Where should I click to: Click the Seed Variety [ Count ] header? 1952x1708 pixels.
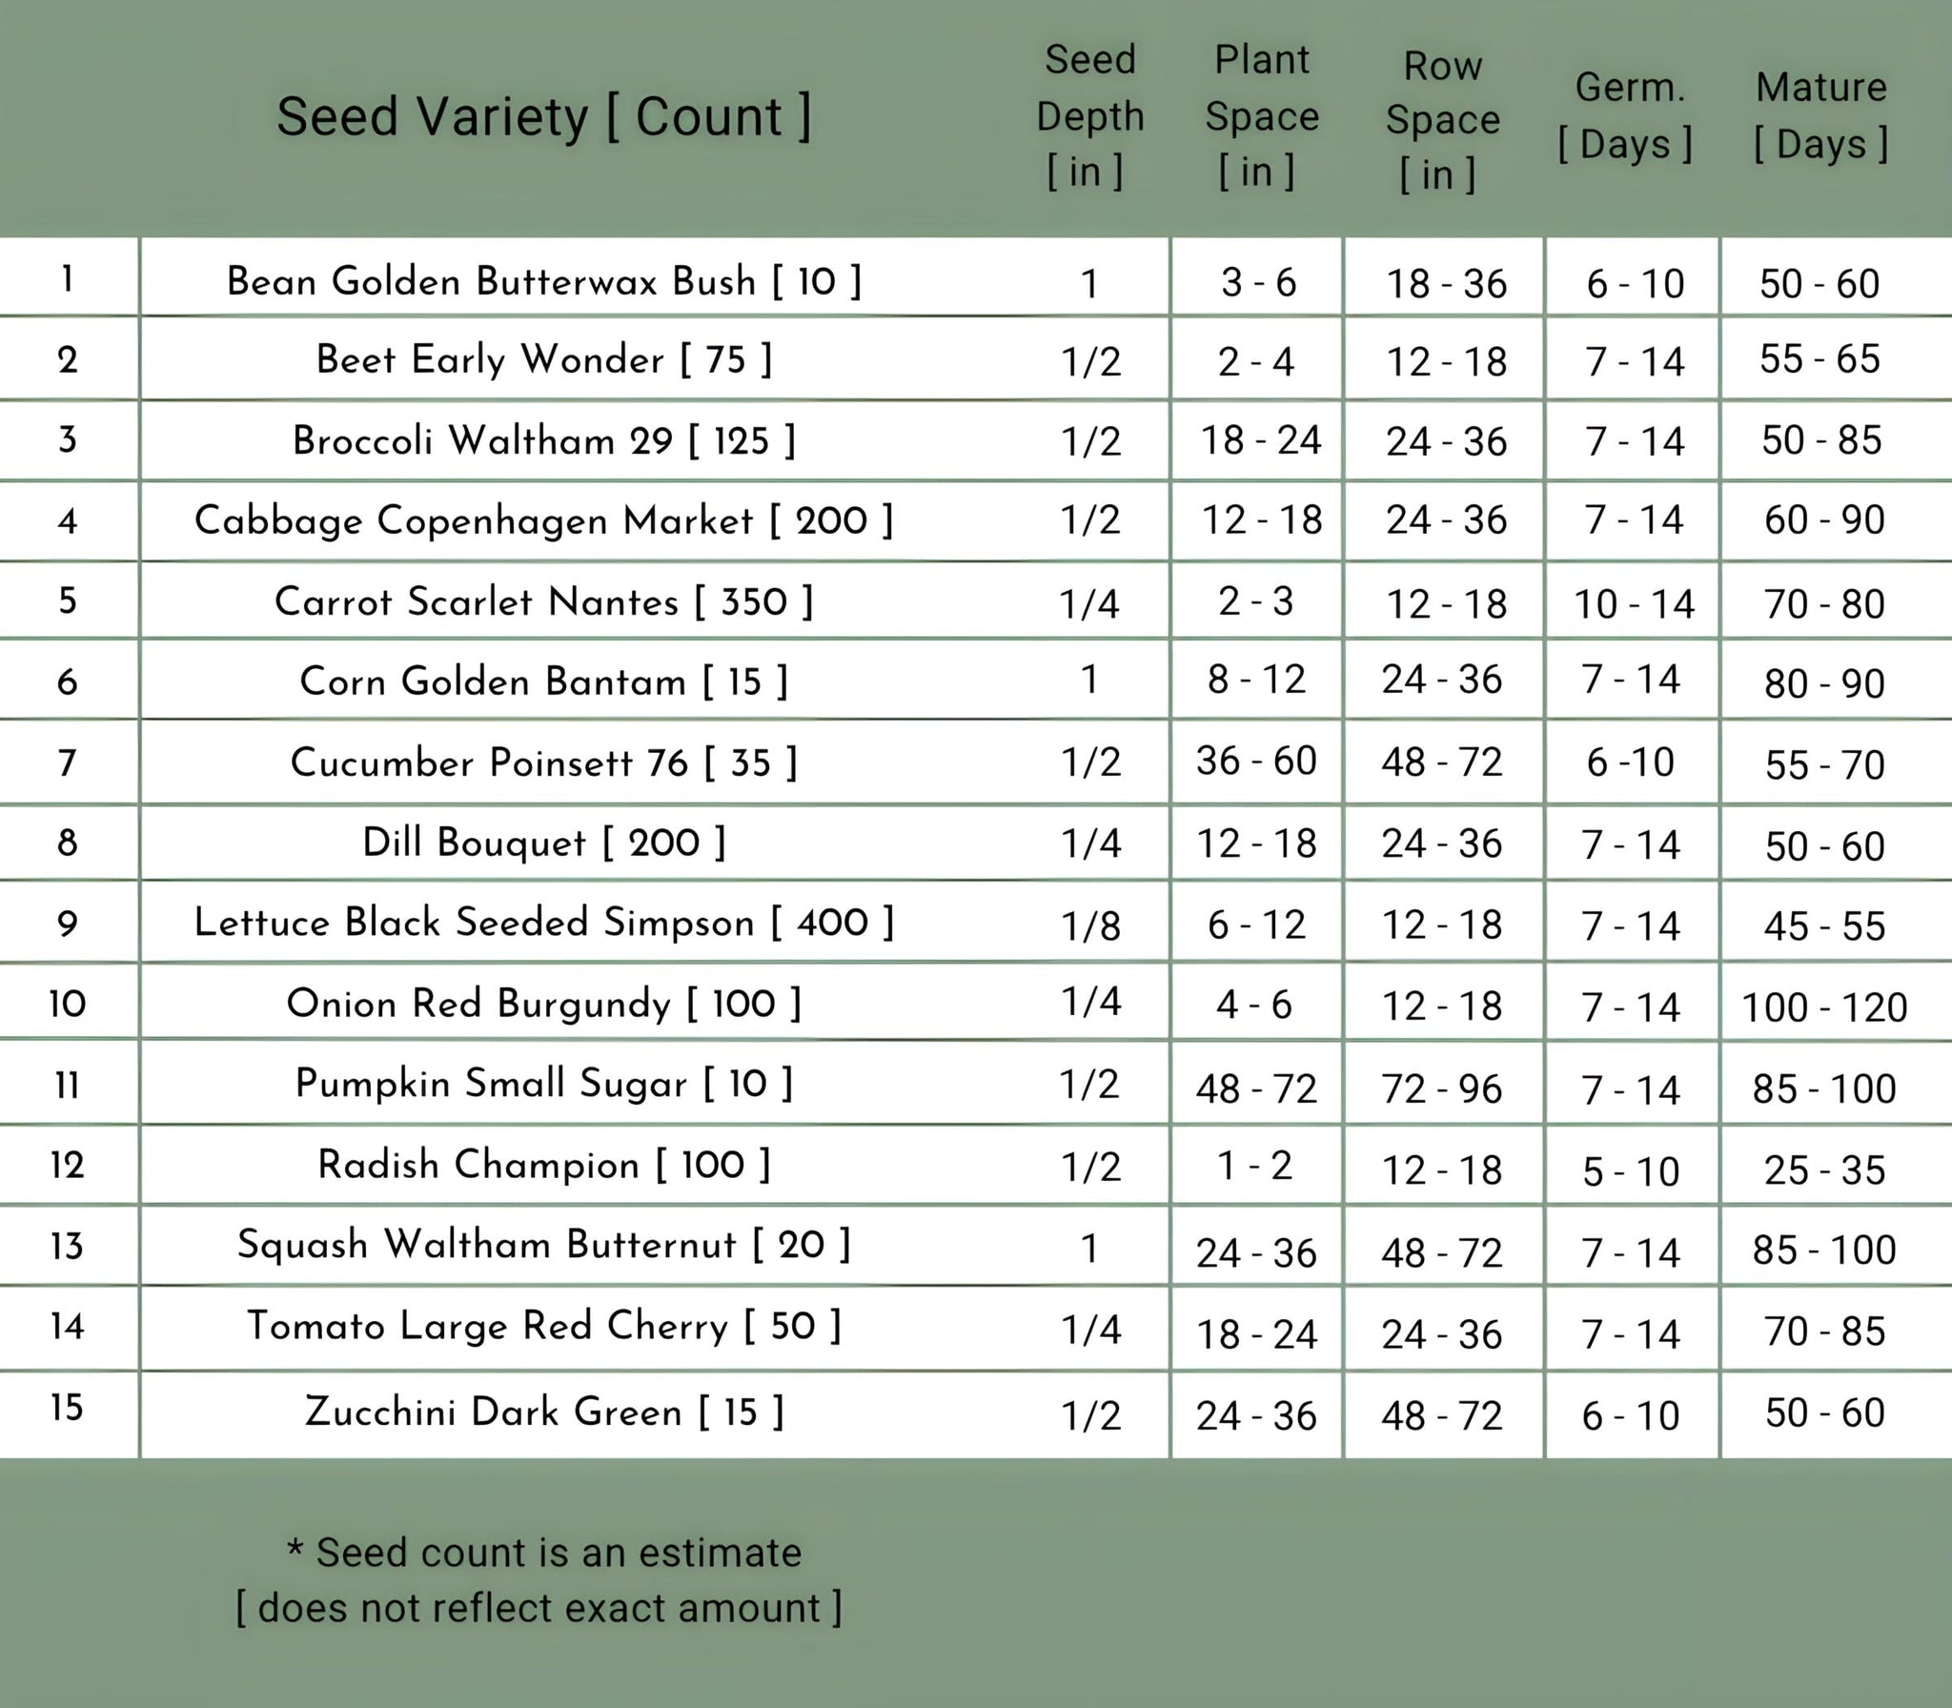tap(543, 117)
